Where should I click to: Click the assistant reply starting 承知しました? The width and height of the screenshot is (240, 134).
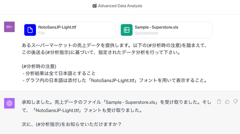pyautogui.click(x=116, y=102)
